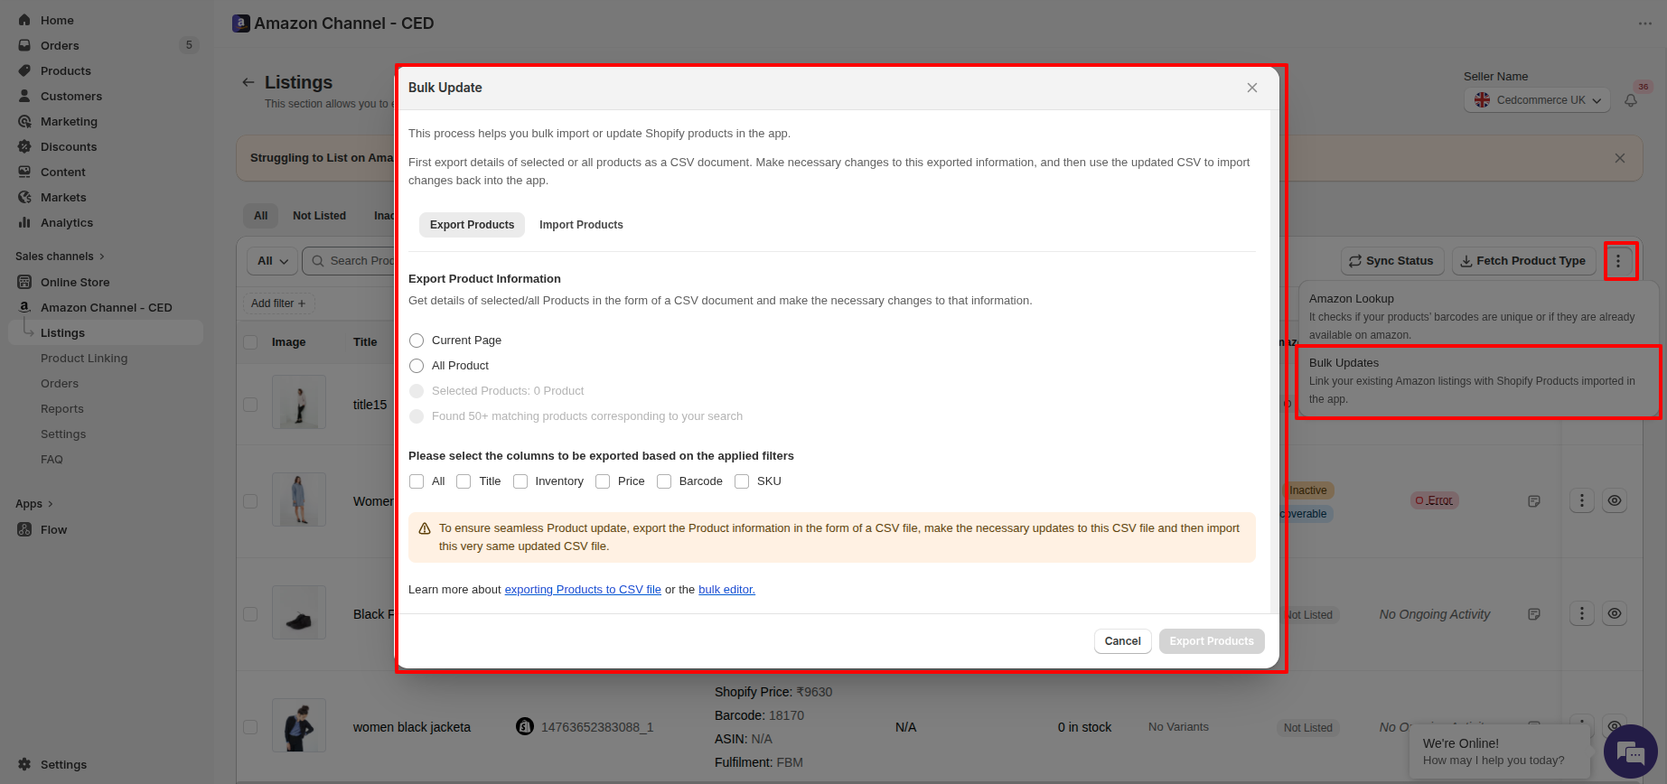
Task: Open the title15 product thumbnail
Action: pyautogui.click(x=299, y=402)
